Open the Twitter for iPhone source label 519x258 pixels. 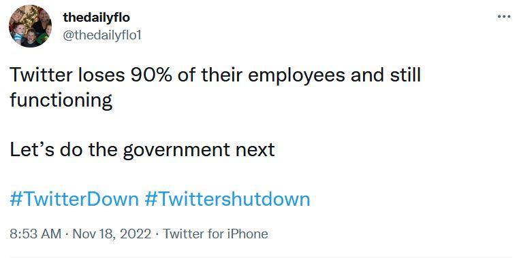coord(215,234)
